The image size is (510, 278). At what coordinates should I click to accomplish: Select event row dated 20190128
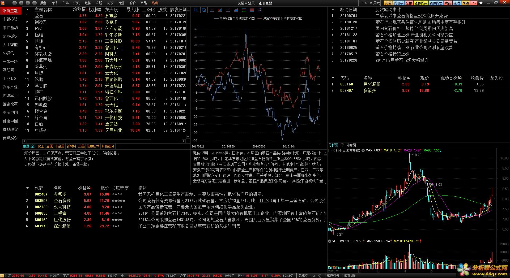click(418, 22)
